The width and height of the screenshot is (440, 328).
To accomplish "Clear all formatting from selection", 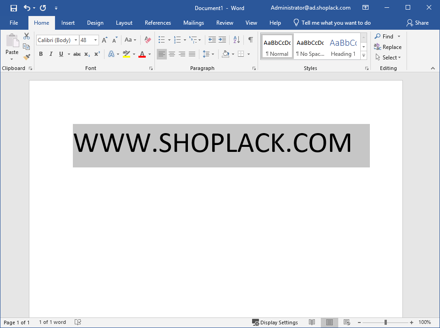I will [148, 40].
